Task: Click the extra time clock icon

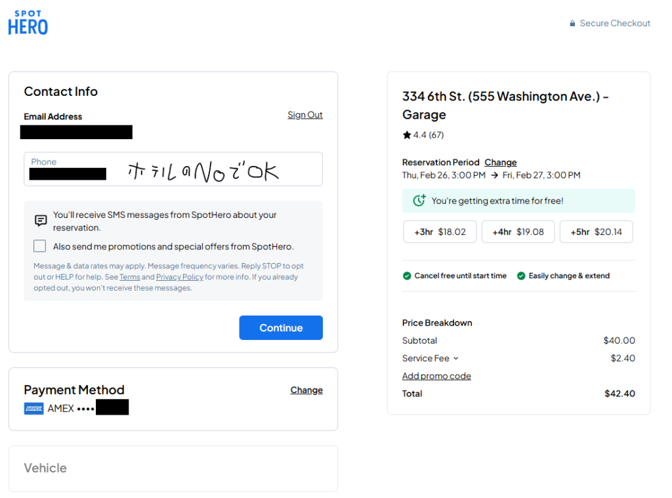Action: click(x=419, y=201)
